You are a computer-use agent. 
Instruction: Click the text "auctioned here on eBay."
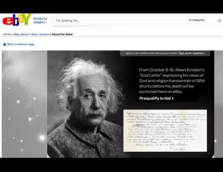coord(161,92)
